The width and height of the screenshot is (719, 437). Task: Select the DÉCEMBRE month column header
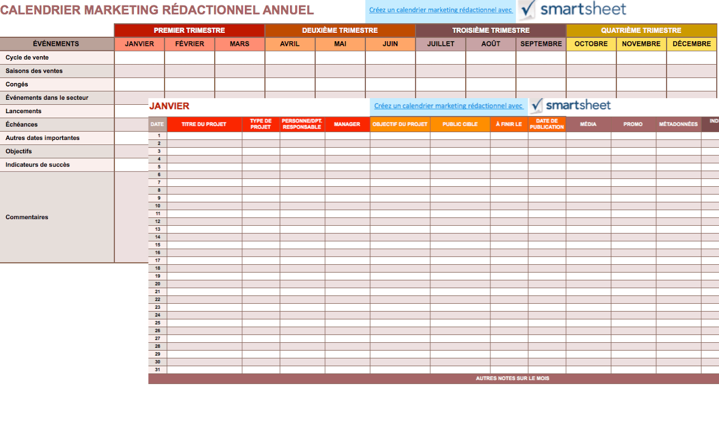pos(692,44)
